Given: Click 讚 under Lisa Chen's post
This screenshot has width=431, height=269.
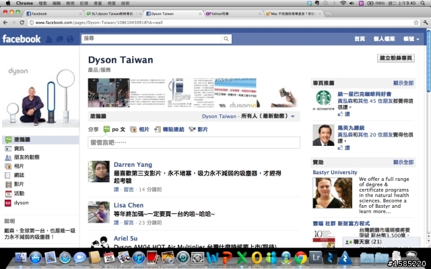Looking at the screenshot, I should coord(117,223).
